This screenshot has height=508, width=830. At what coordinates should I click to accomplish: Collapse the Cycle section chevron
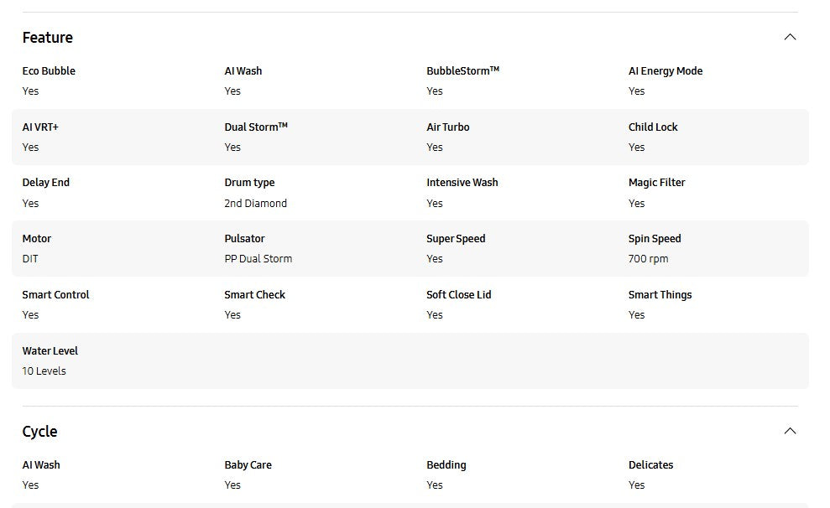[x=789, y=431]
